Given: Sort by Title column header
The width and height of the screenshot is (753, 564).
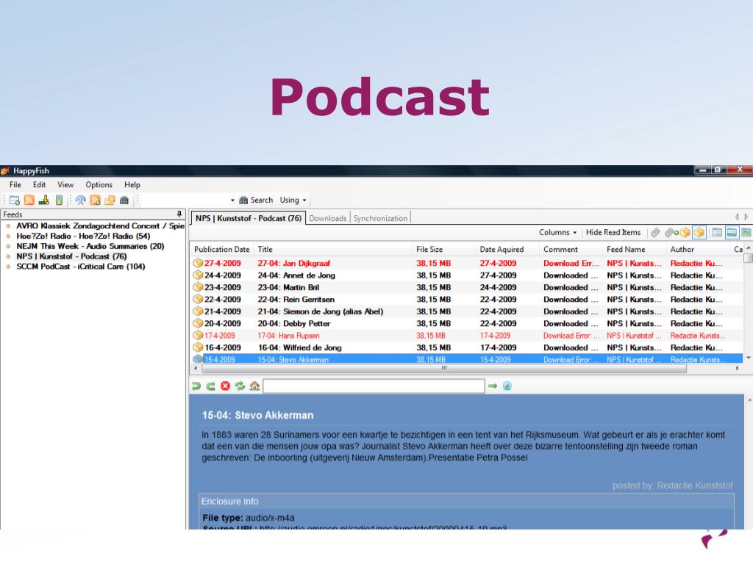Looking at the screenshot, I should coord(333,250).
